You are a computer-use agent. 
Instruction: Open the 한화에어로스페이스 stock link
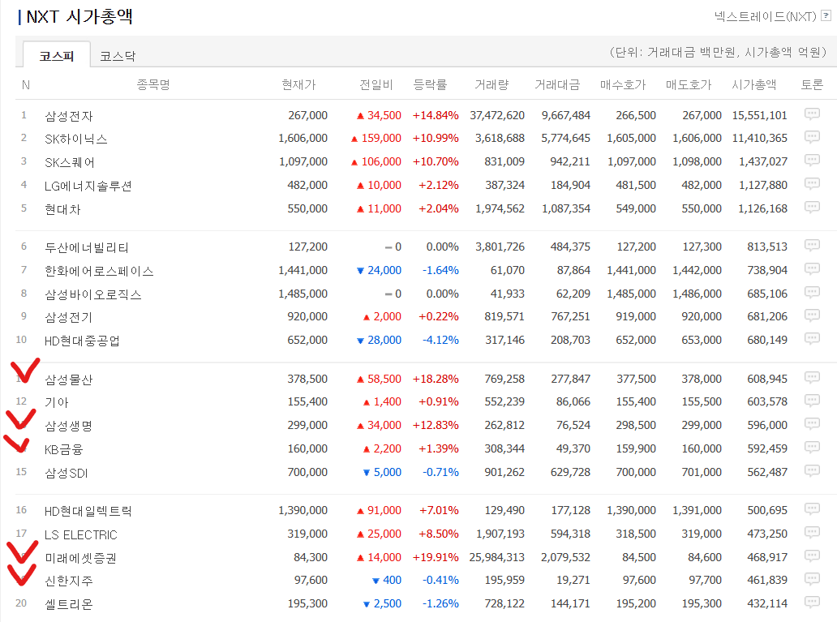[x=99, y=271]
